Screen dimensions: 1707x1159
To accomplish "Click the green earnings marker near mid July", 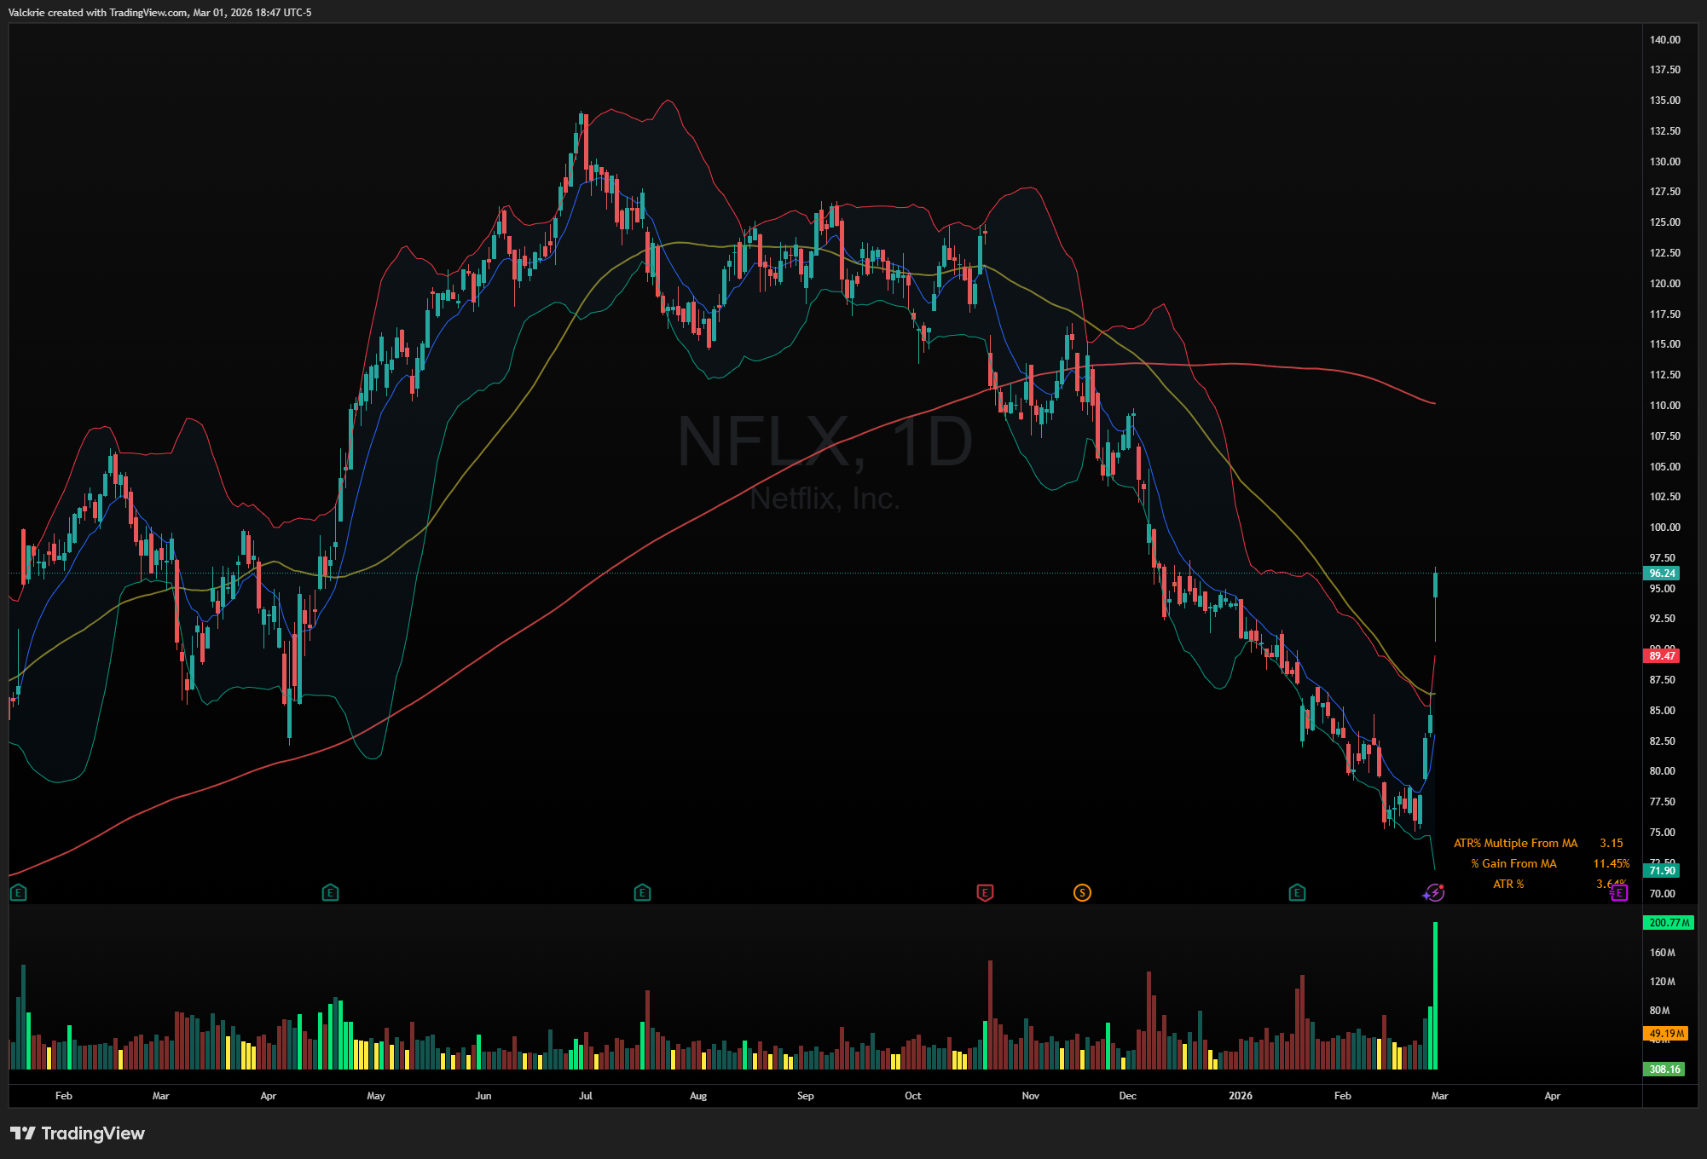I will [642, 892].
